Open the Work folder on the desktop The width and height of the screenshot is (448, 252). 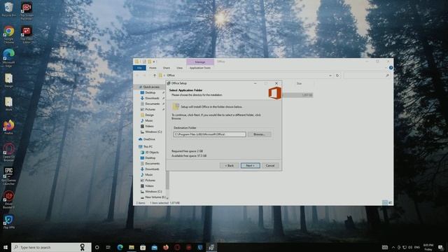coord(8,104)
